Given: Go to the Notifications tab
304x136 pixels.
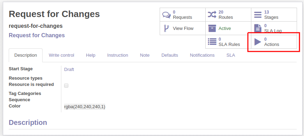Looking at the screenshot, I should 202,55.
